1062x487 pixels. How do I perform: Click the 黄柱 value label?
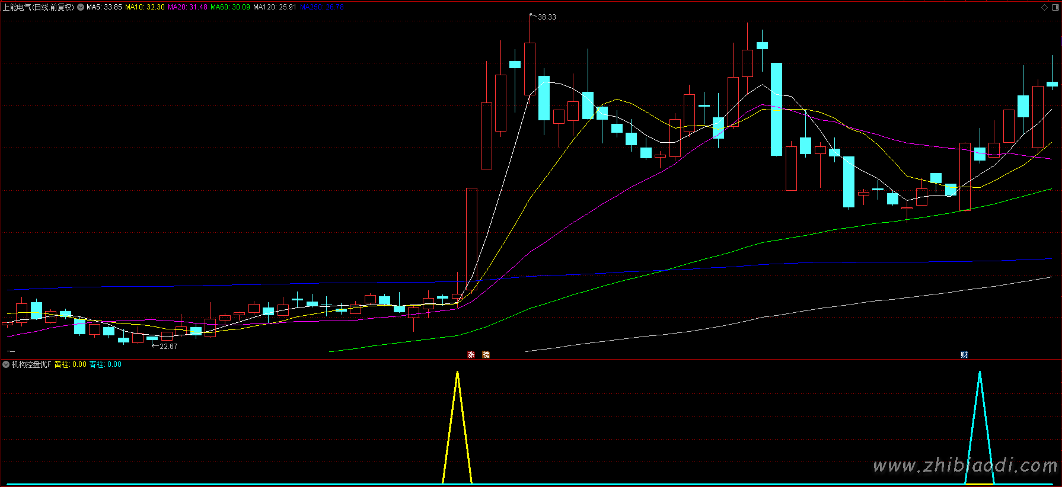[70, 364]
